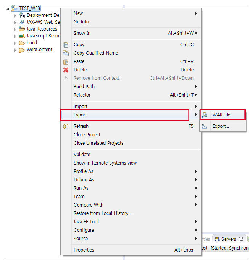This screenshot has width=252, height=263.
Task: Click the server status Started, Synchronized text
Action: coord(229,248)
